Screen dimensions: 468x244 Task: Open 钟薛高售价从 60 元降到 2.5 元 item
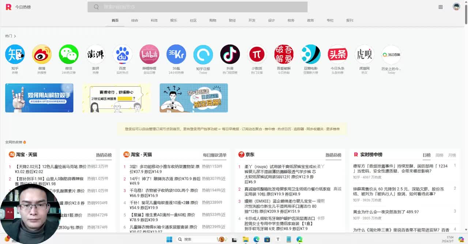click(399, 191)
